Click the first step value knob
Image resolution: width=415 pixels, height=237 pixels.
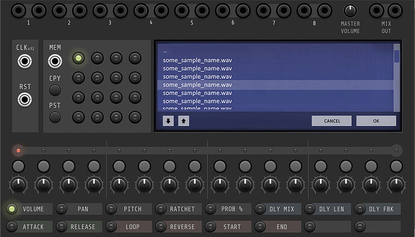tap(18, 185)
